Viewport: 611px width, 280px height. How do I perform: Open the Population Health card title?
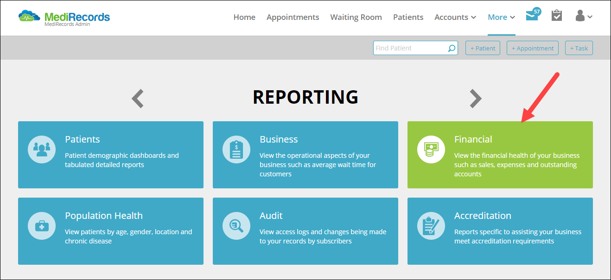point(104,216)
